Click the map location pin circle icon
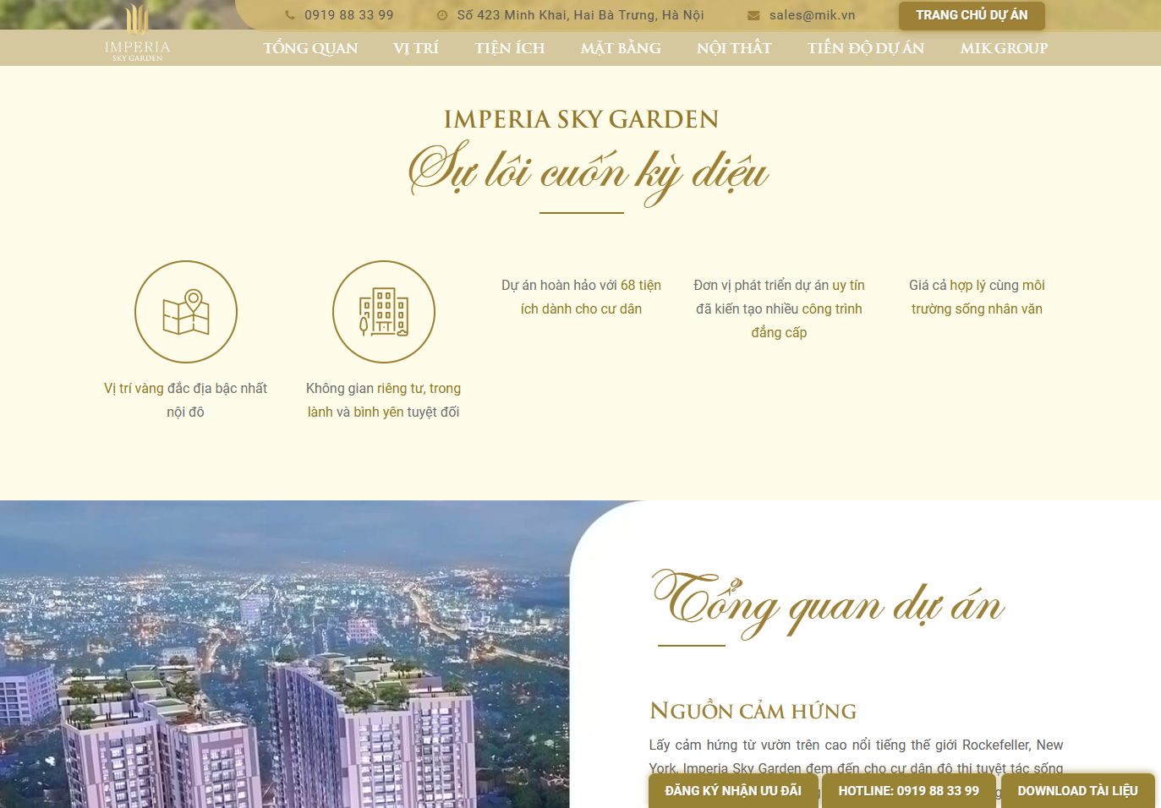Screen dimensions: 1161x808 [x=186, y=312]
